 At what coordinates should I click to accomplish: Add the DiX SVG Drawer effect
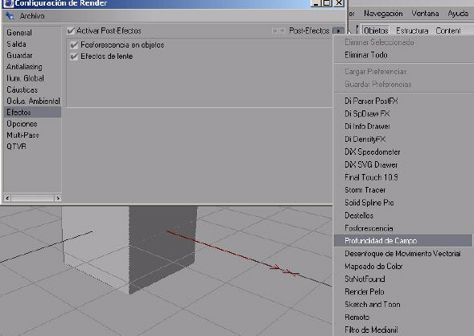point(371,164)
